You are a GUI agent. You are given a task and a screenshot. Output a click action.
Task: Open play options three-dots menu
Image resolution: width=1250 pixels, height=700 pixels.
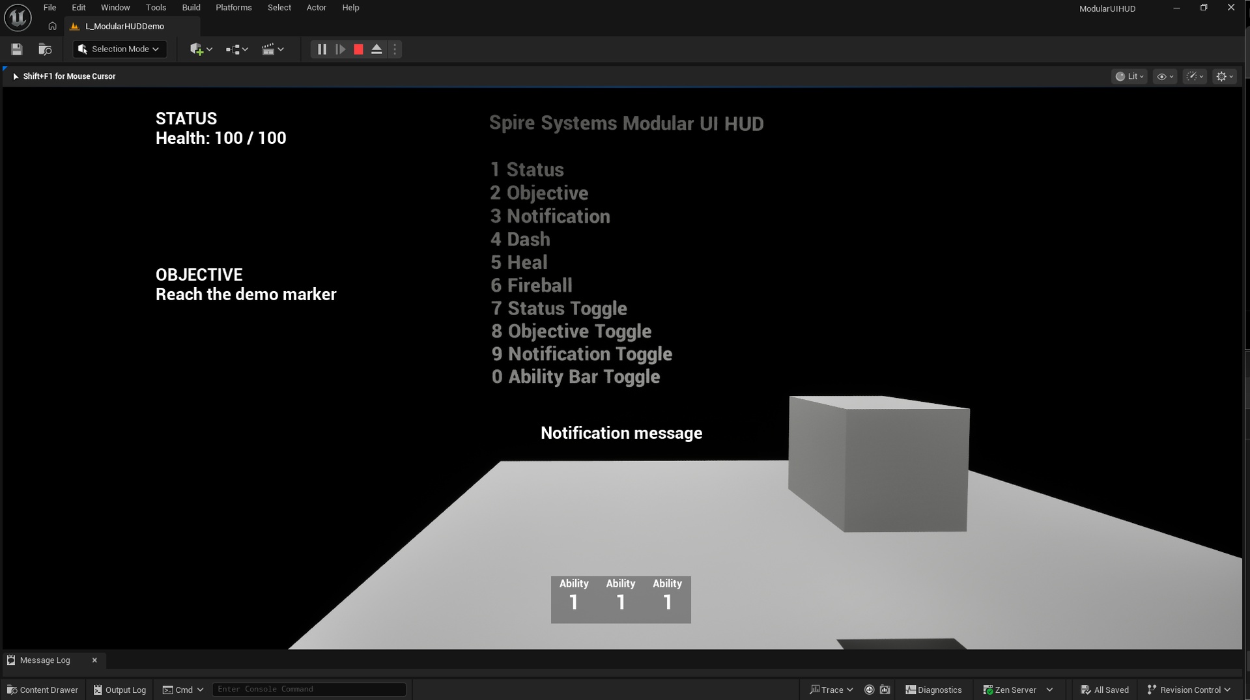395,49
